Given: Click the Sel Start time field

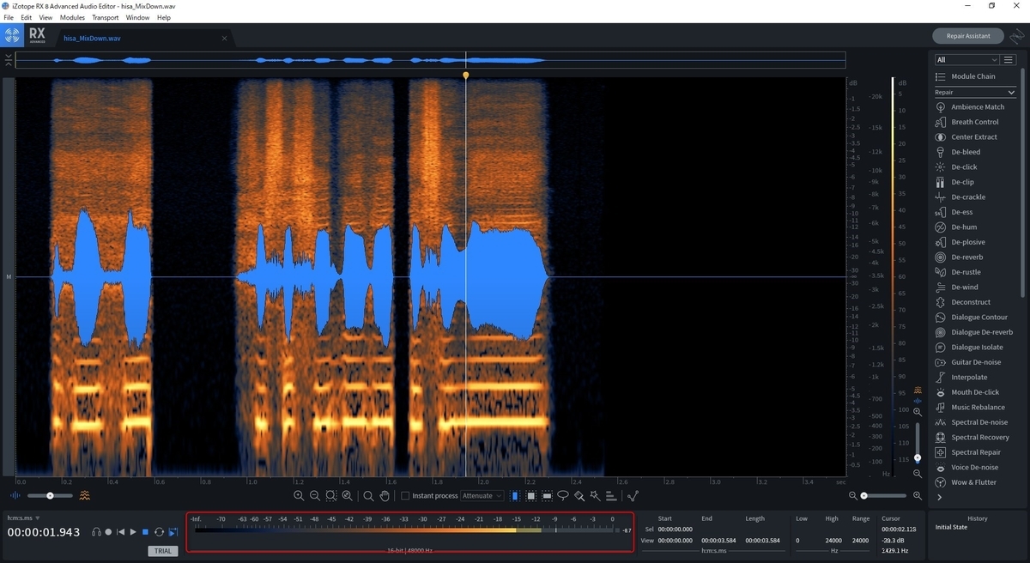Looking at the screenshot, I should (676, 530).
